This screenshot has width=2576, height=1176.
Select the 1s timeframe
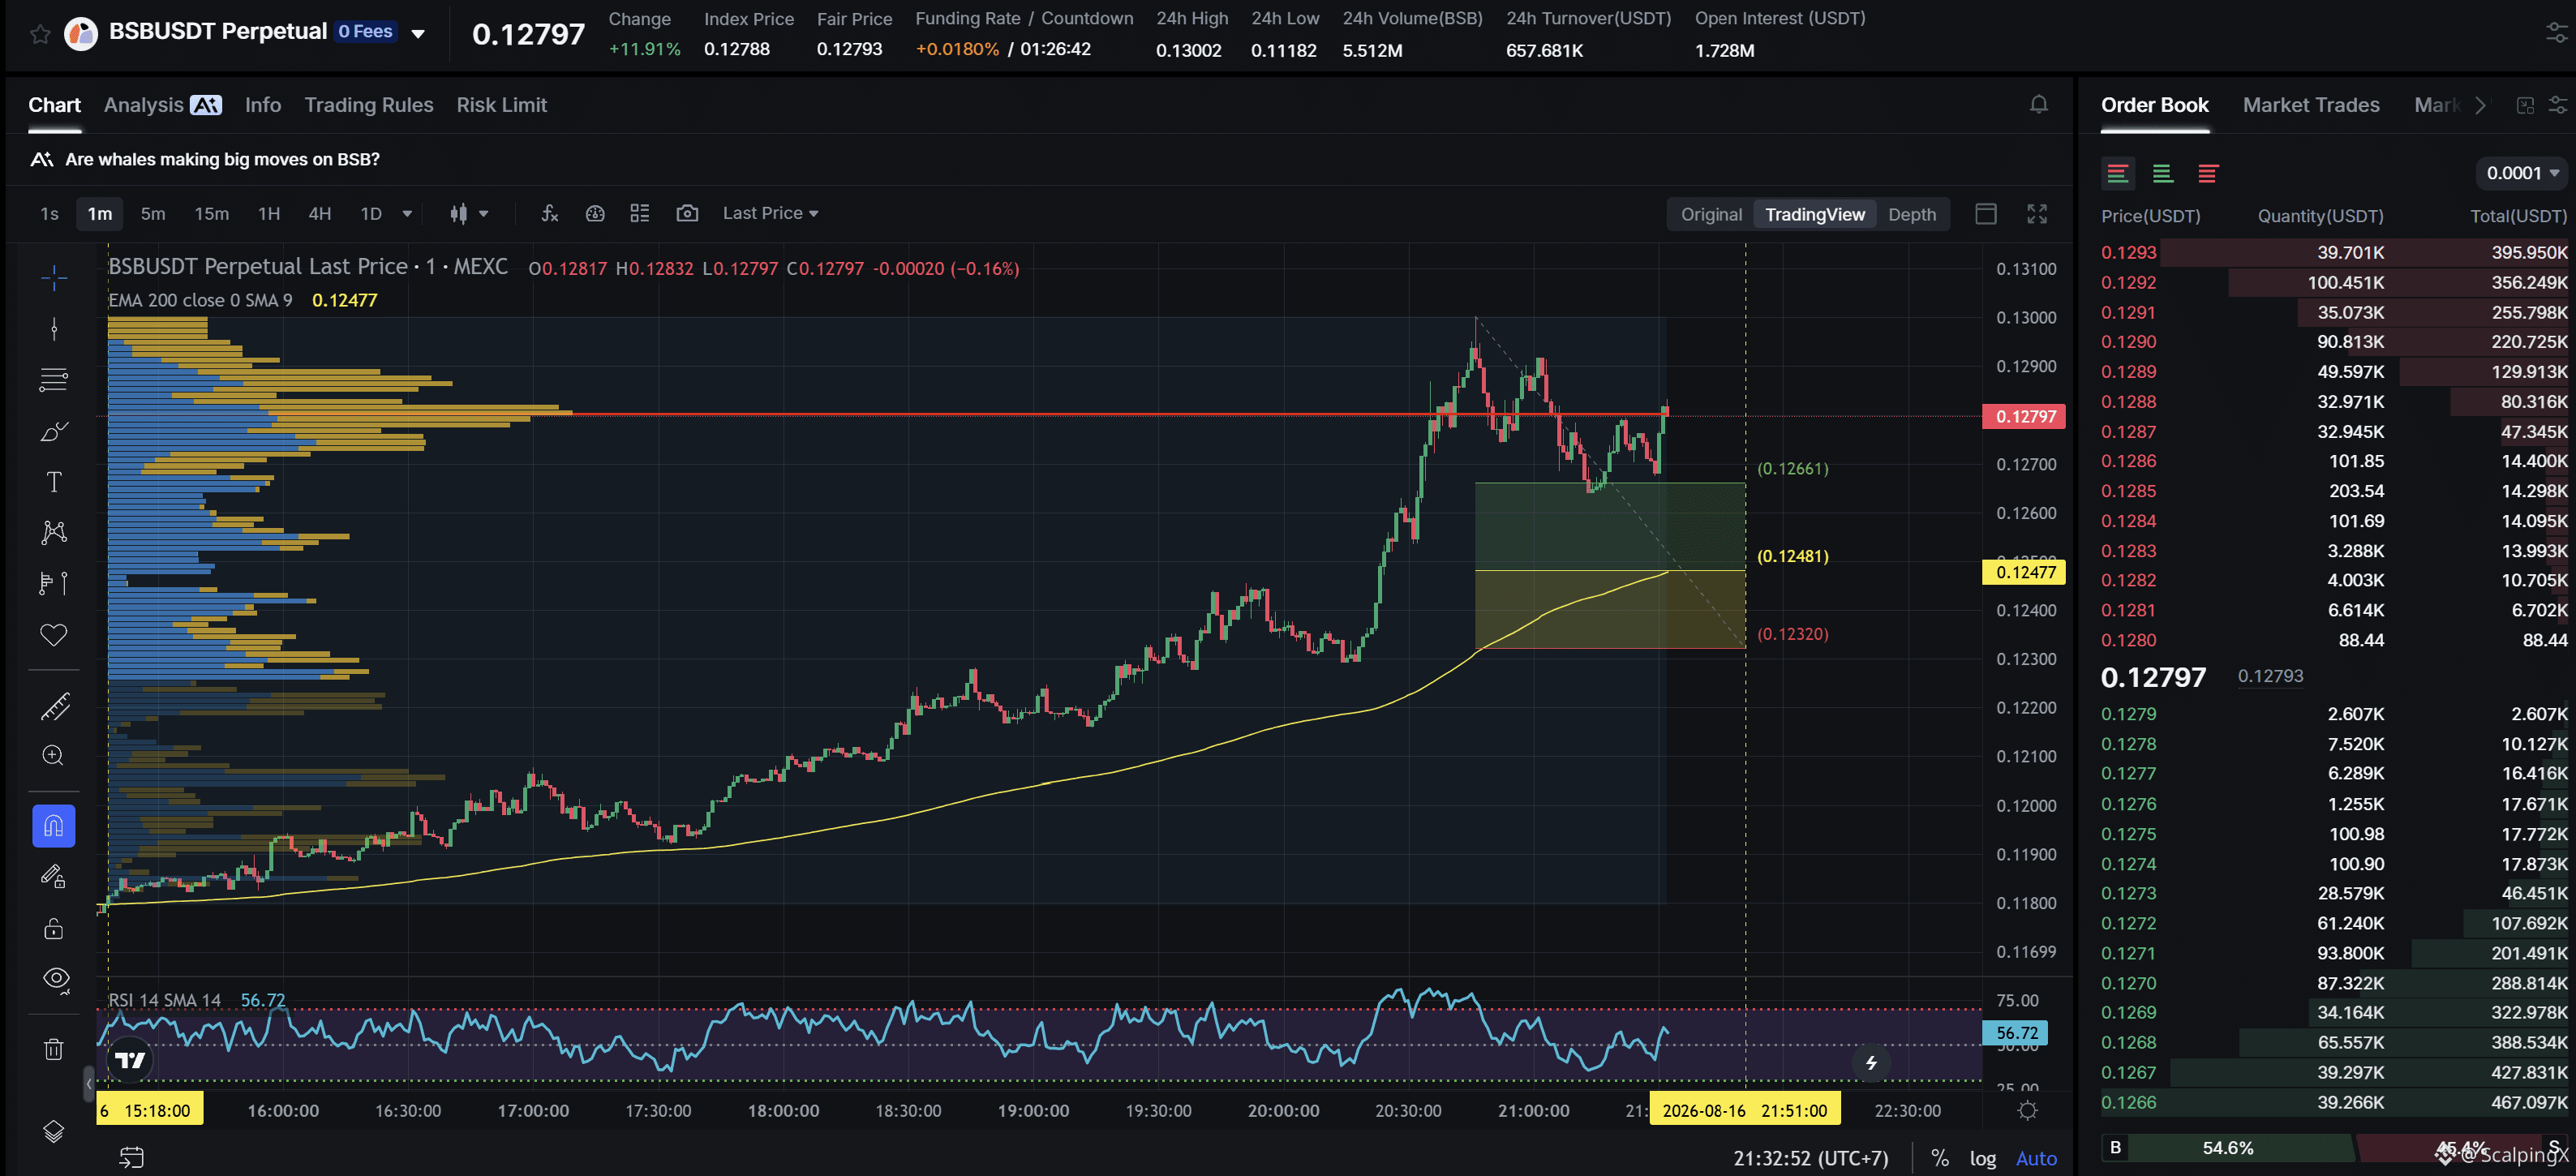click(49, 214)
